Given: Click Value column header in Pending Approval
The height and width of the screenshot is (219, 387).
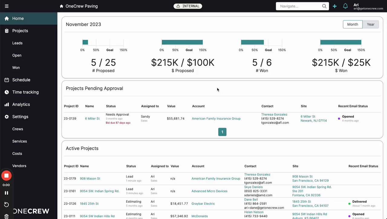Looking at the screenshot, I should (171, 106).
